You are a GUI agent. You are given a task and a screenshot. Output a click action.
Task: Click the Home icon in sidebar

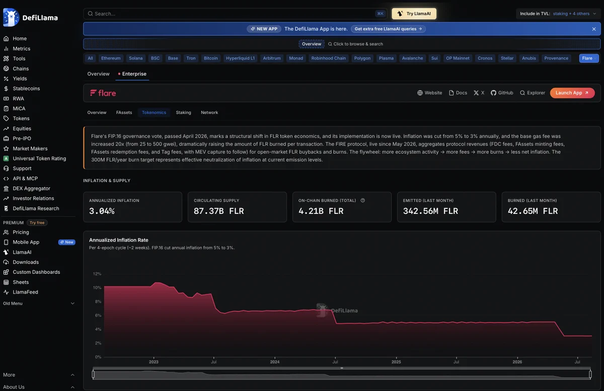[x=6, y=39]
